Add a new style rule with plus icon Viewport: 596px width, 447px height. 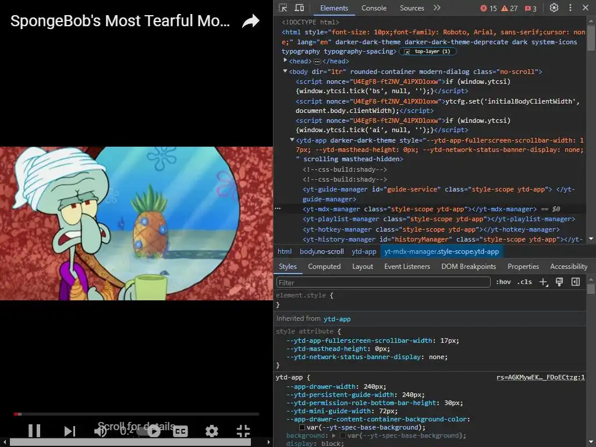[544, 282]
